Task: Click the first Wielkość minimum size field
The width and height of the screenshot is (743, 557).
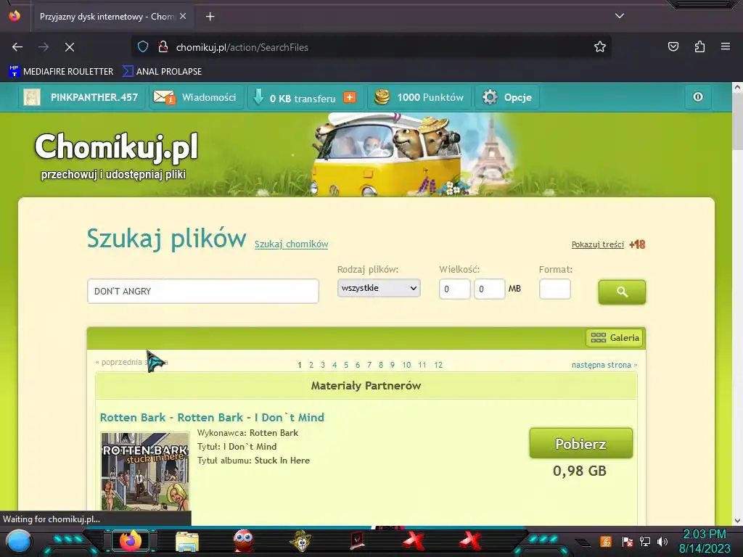Action: pos(454,289)
